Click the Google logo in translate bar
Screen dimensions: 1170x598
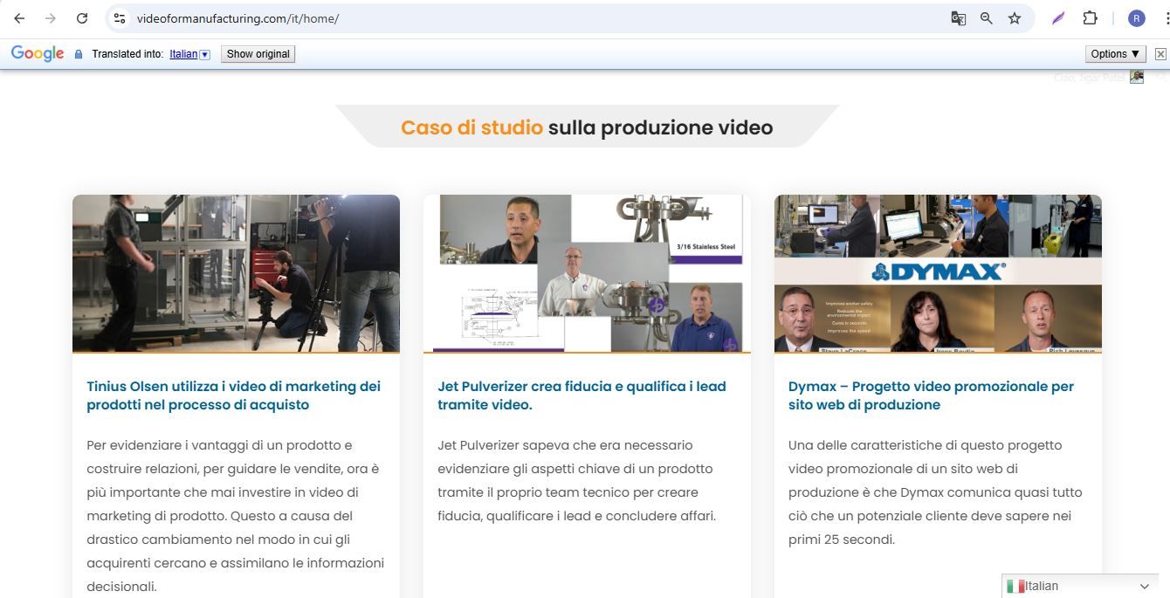[38, 54]
